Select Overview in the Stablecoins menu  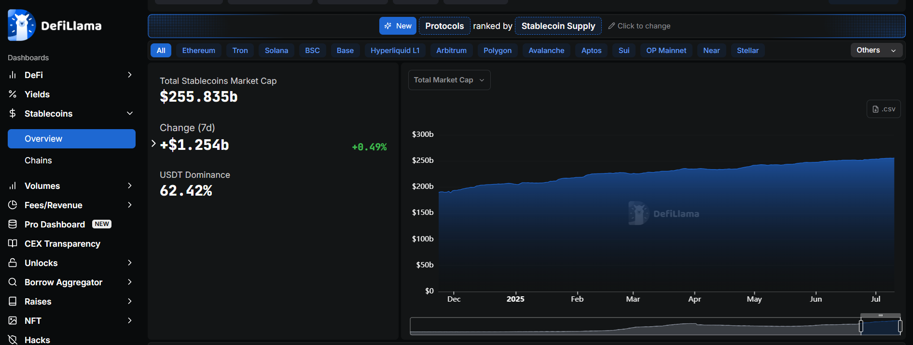coord(71,139)
